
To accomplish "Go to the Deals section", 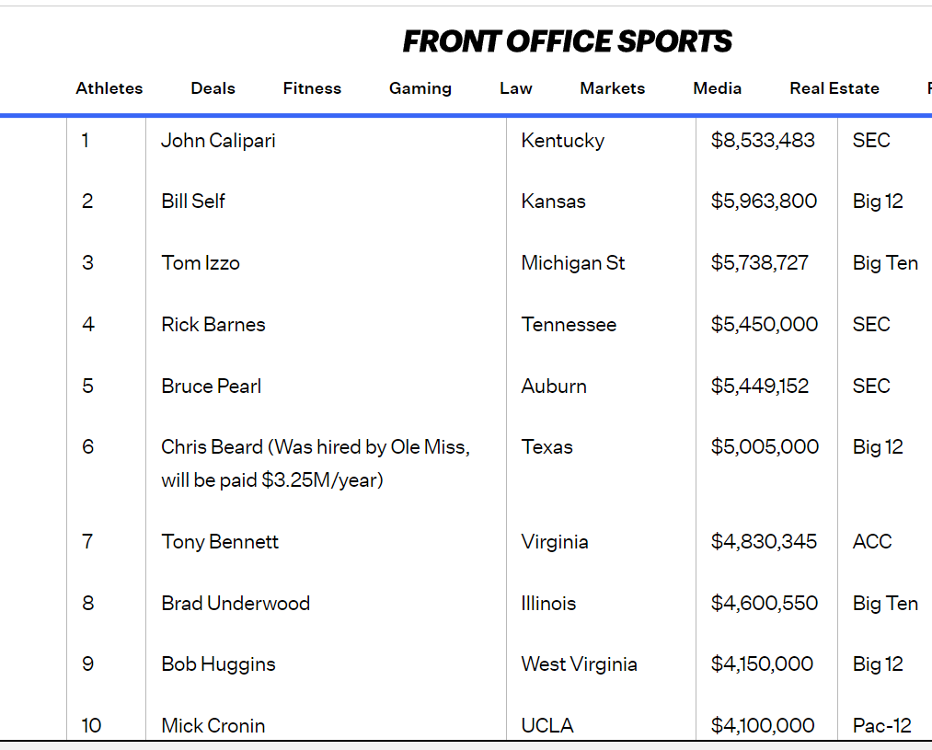I will [213, 88].
